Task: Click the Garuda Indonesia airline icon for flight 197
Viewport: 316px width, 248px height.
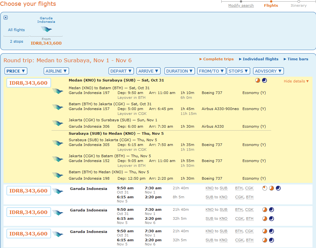Action: [x=58, y=91]
